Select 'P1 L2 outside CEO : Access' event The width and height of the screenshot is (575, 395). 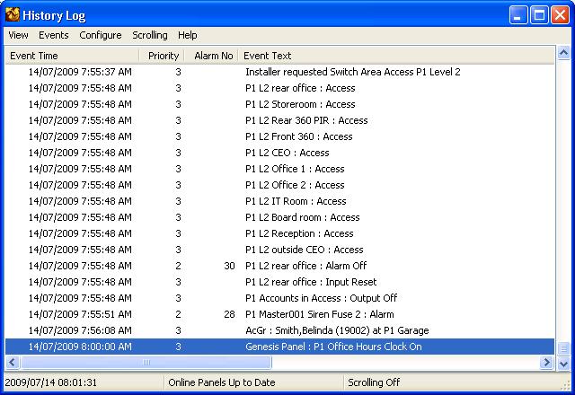(279, 250)
